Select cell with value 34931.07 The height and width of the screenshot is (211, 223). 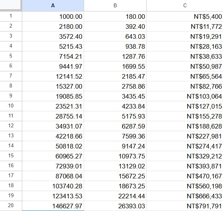53,126
